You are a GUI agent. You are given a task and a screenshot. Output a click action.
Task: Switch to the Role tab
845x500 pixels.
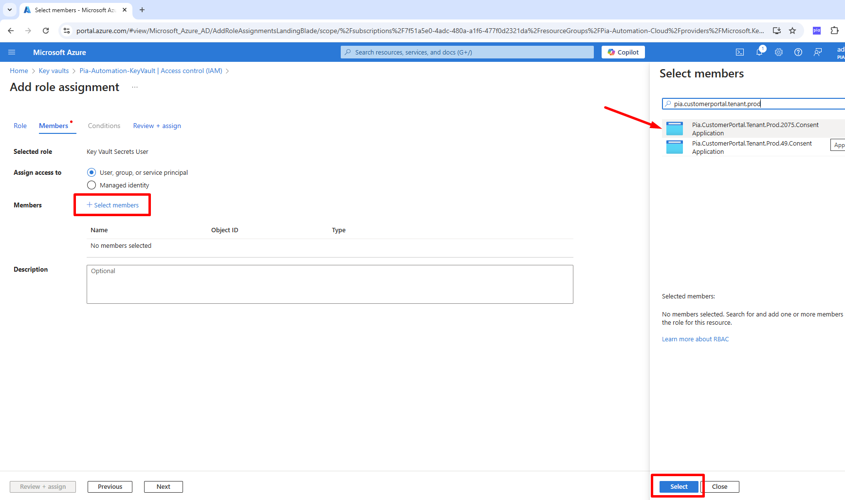coord(20,126)
